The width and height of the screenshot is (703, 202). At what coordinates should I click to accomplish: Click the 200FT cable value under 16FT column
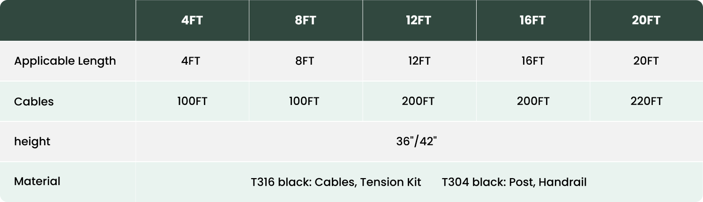coord(533,101)
